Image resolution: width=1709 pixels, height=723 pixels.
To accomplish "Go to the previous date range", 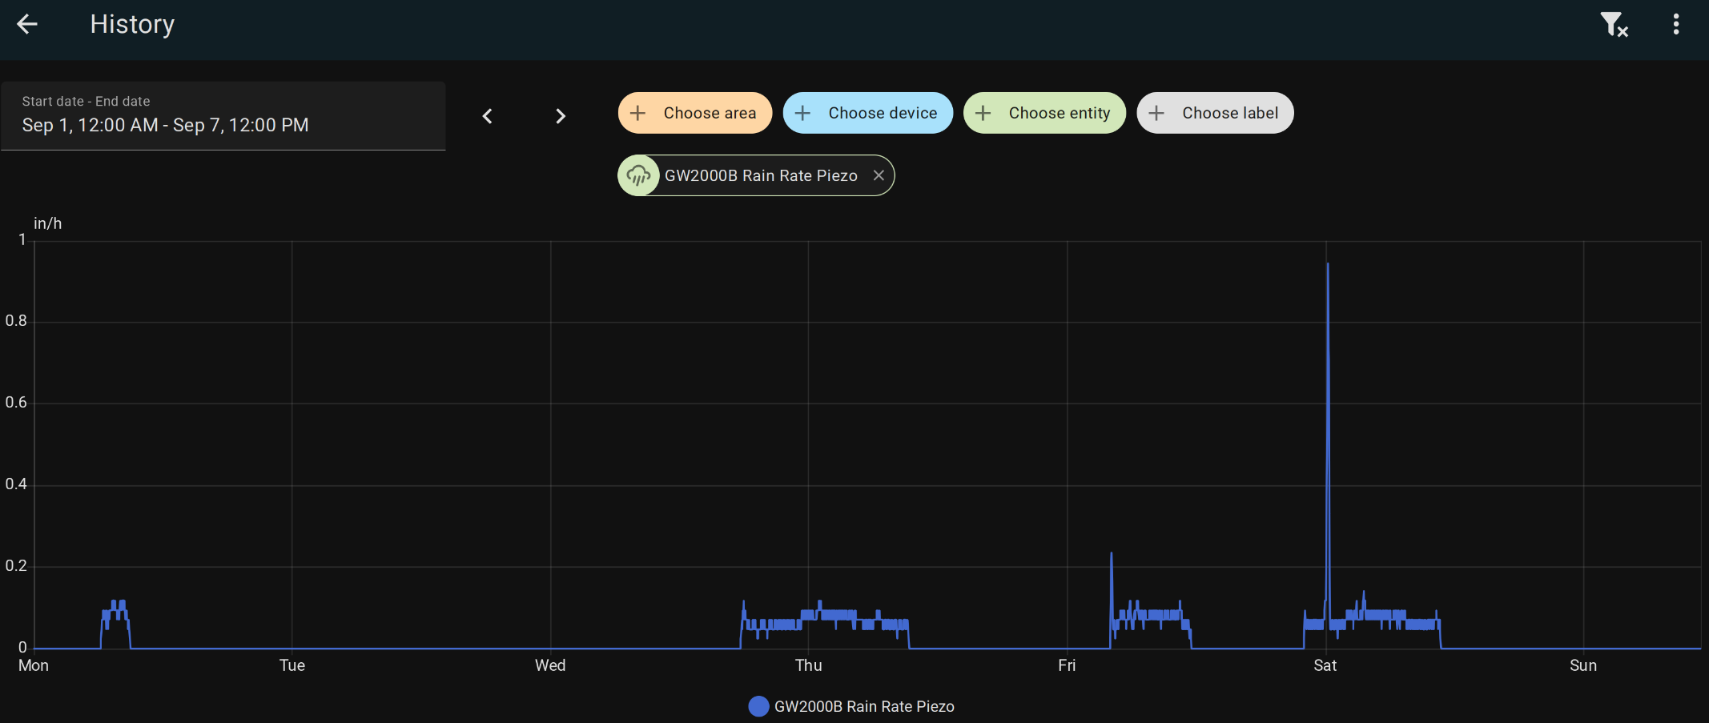I will [x=487, y=116].
